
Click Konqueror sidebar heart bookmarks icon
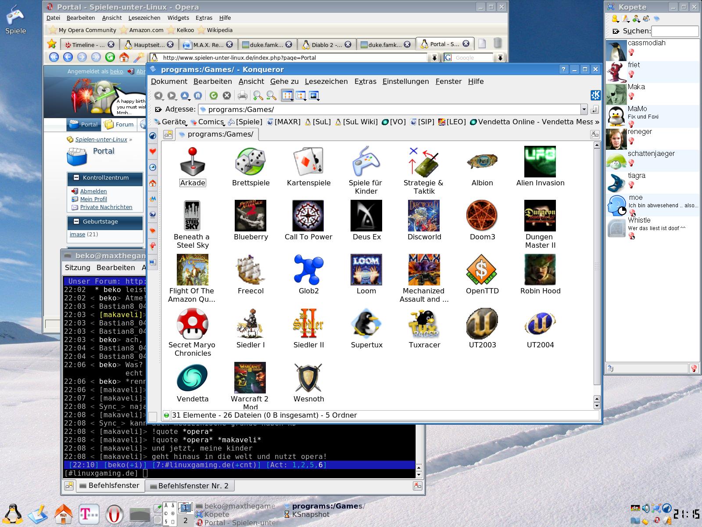(x=153, y=152)
